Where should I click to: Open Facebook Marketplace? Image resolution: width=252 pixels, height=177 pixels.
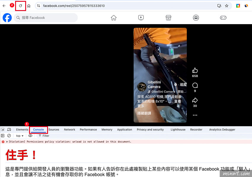(x=168, y=18)
